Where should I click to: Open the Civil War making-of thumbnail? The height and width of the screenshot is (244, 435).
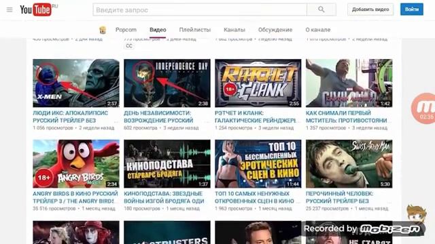point(349,83)
